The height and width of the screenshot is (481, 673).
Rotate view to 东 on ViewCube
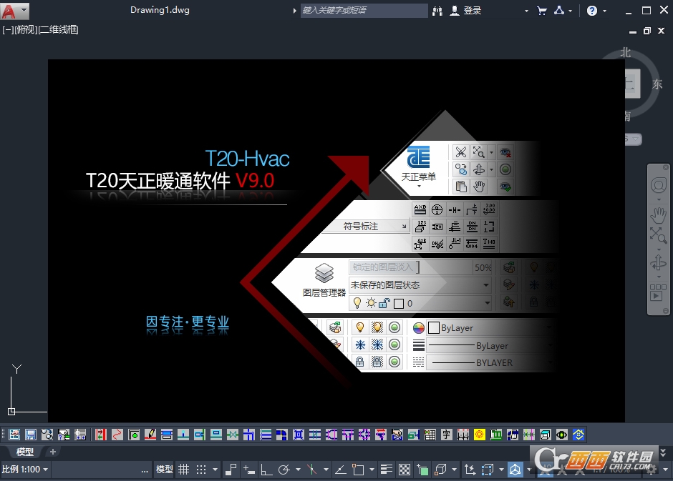point(657,84)
